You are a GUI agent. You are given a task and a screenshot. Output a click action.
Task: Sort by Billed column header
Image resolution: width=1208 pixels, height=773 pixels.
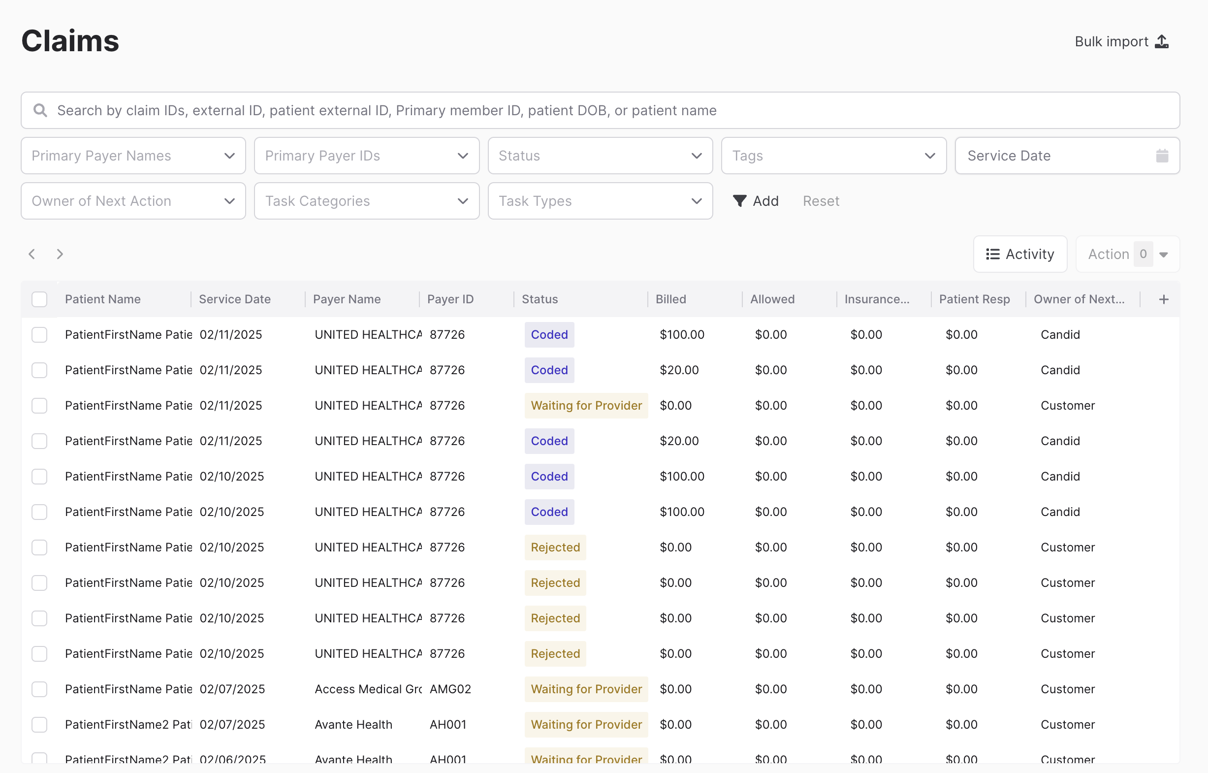coord(670,300)
